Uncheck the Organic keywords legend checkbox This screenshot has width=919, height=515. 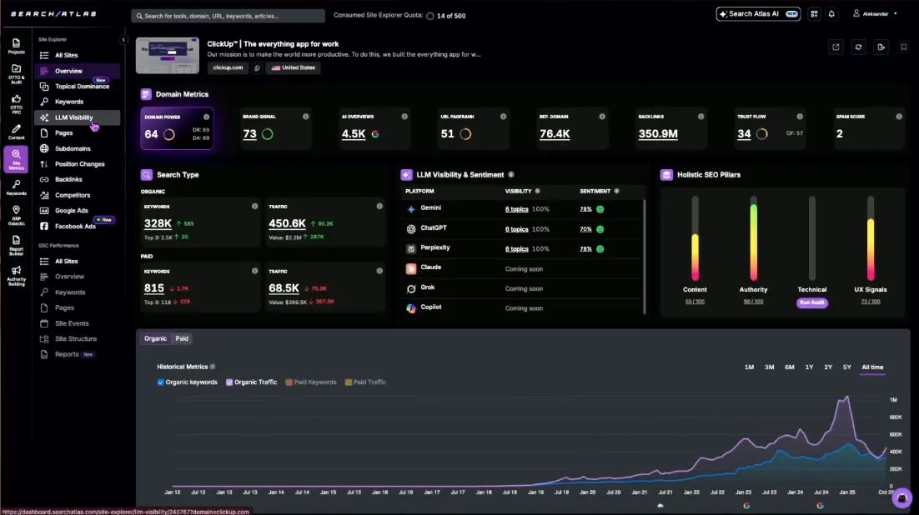161,382
